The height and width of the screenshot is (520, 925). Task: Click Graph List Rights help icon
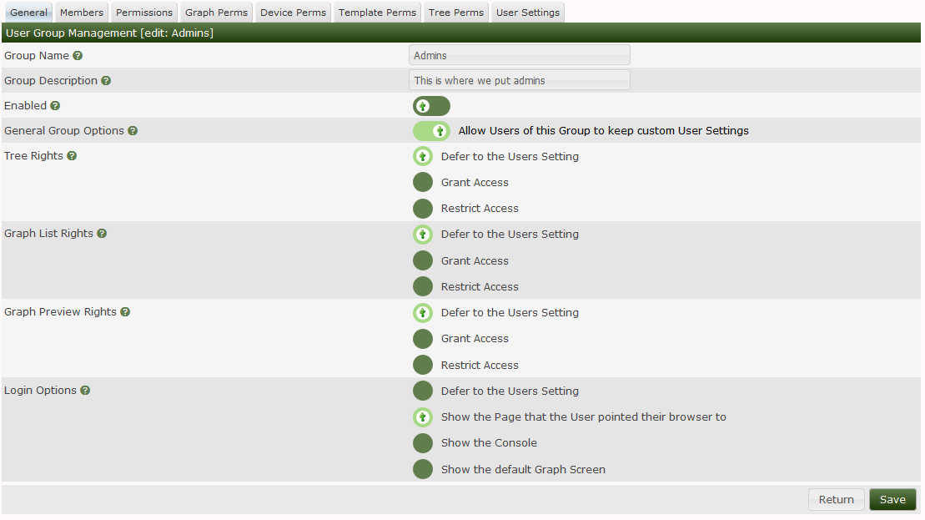click(x=102, y=234)
